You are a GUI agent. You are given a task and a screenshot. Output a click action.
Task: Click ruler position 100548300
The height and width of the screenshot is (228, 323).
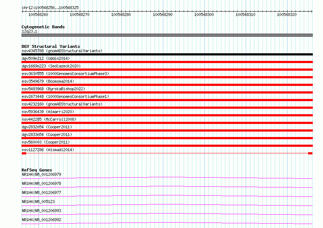204,14
